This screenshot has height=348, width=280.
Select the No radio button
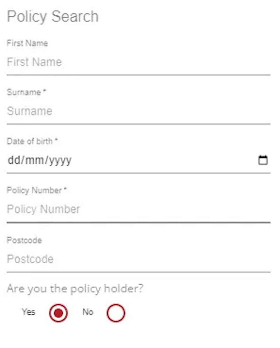click(116, 313)
